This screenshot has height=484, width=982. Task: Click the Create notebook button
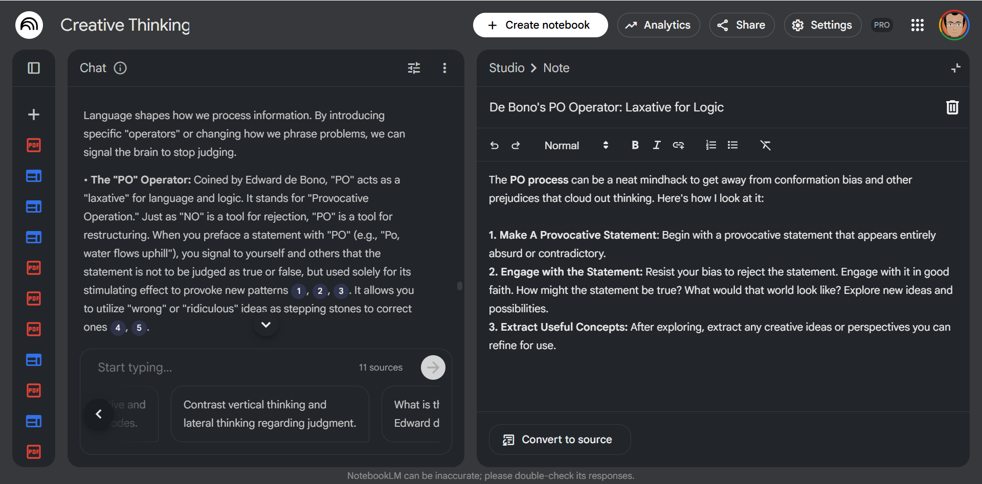[540, 25]
